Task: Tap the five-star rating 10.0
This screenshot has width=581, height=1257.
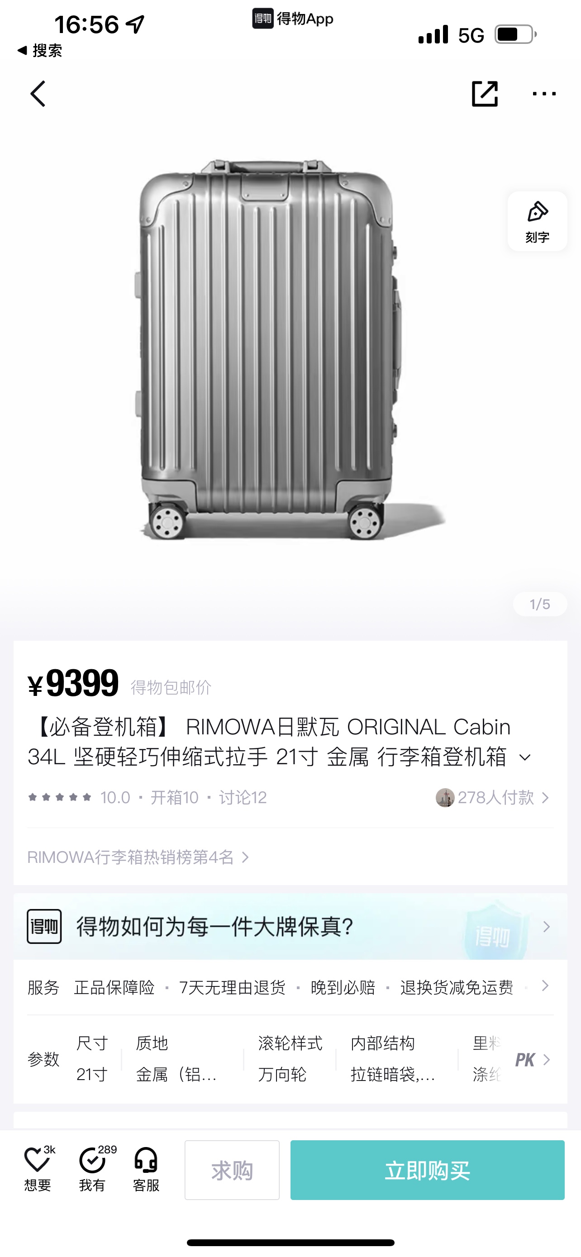Action: [x=79, y=797]
